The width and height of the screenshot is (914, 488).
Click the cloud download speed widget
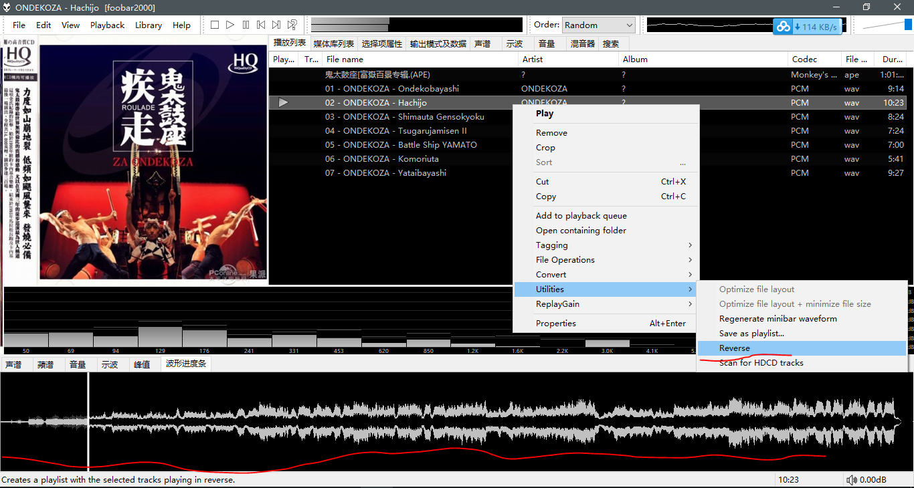tap(807, 27)
